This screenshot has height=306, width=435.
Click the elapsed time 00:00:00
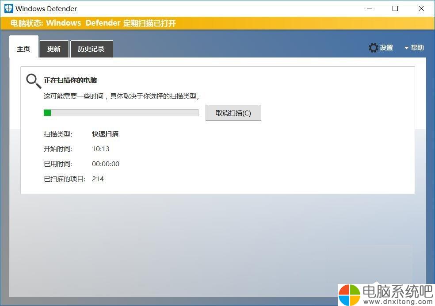click(x=106, y=164)
